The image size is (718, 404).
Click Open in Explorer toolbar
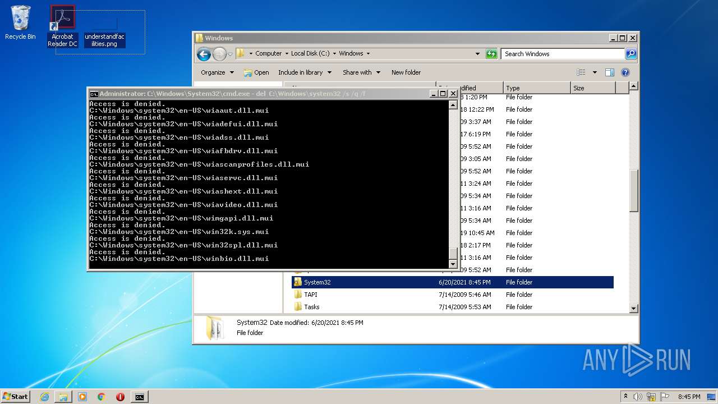[x=256, y=72]
